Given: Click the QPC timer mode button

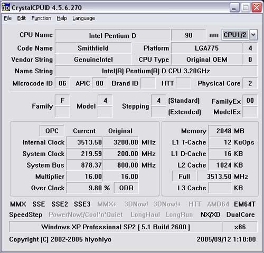Looking at the screenshot, I should [52, 131].
